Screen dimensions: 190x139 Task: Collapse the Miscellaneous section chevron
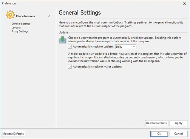click(x=49, y=16)
